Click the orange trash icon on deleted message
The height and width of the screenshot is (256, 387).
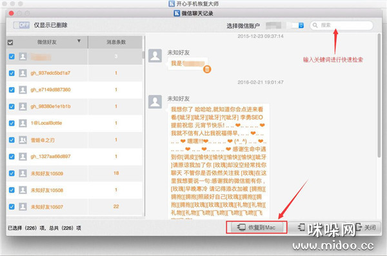pyautogui.click(x=207, y=69)
